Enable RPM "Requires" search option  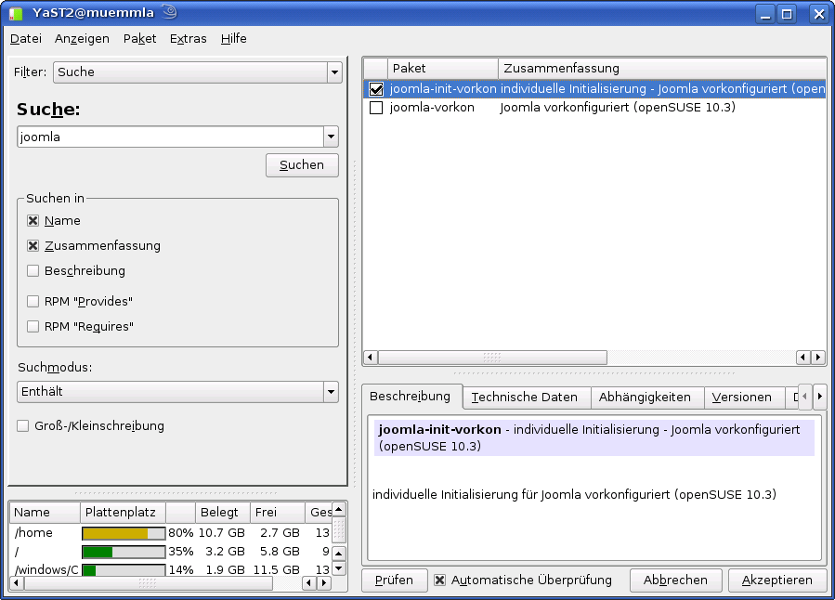(x=33, y=326)
